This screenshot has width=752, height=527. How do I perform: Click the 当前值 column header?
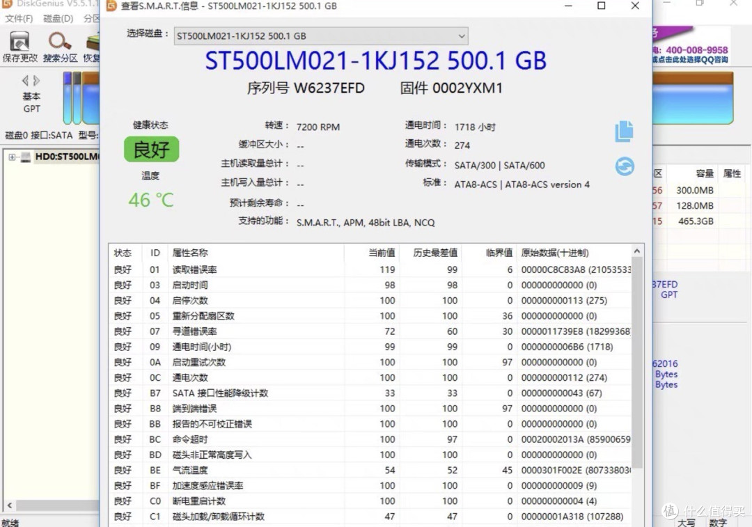[372, 253]
